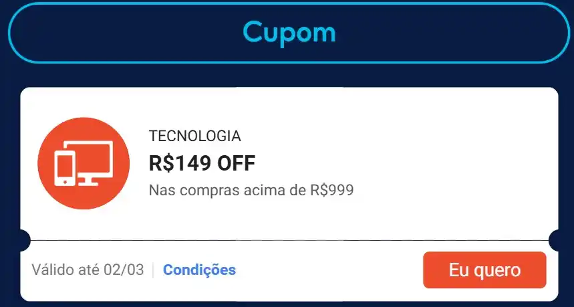Click the separator between date and Condições
The image size is (574, 307).
click(153, 270)
